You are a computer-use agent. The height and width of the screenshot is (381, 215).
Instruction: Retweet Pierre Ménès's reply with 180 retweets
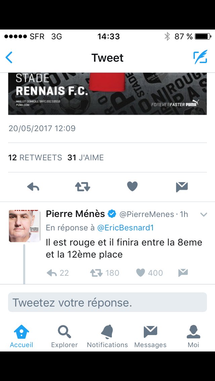(105, 273)
